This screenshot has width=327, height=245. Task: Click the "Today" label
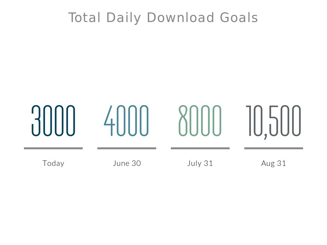53,163
